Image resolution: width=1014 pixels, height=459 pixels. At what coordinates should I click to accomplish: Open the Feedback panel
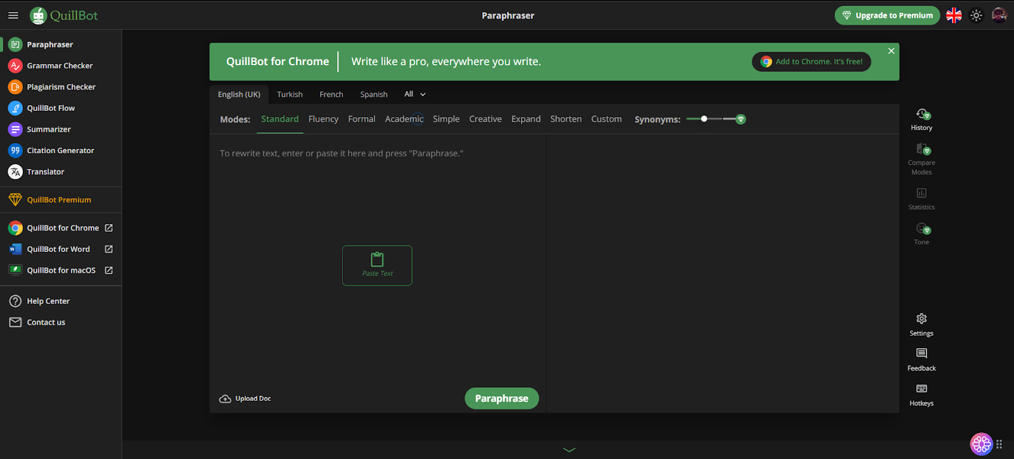[921, 360]
